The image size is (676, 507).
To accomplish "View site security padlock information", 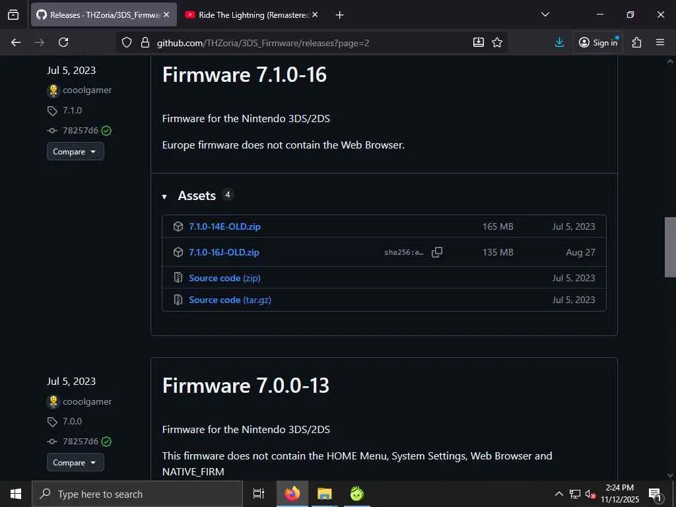I will coord(145,42).
